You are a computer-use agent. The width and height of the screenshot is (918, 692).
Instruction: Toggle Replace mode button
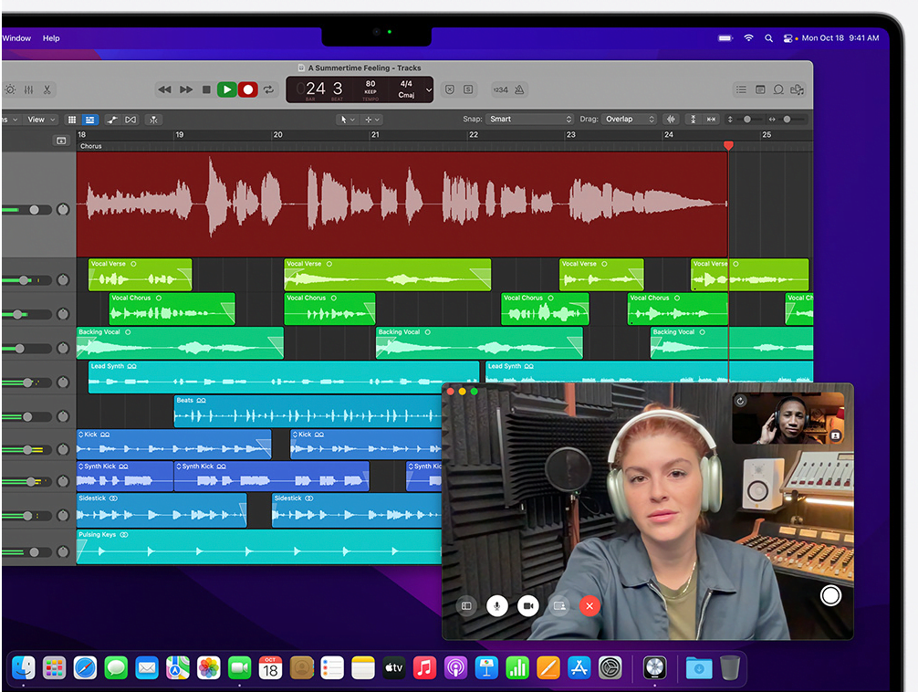click(450, 89)
